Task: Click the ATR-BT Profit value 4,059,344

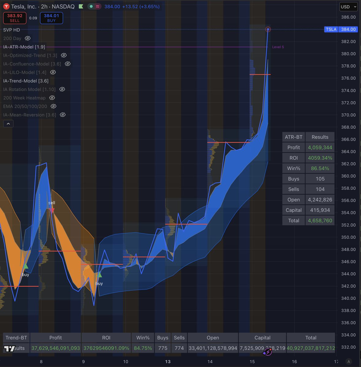Action: 320,147
